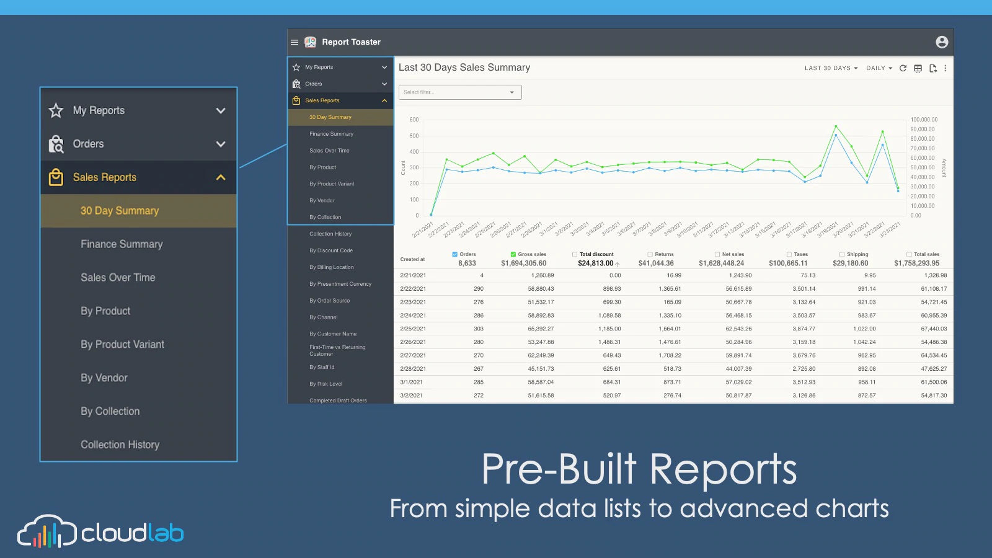Click the Gross sales total $1,694,305.60
This screenshot has height=558, width=992.
click(x=523, y=263)
